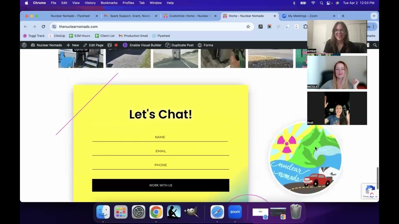Close the Home - Nuclear Nomads tab
Image resolution: width=399 pixels, height=224 pixels.
coord(275,16)
